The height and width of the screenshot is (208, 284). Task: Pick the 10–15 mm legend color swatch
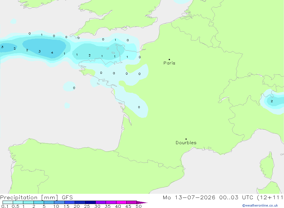point(59,202)
